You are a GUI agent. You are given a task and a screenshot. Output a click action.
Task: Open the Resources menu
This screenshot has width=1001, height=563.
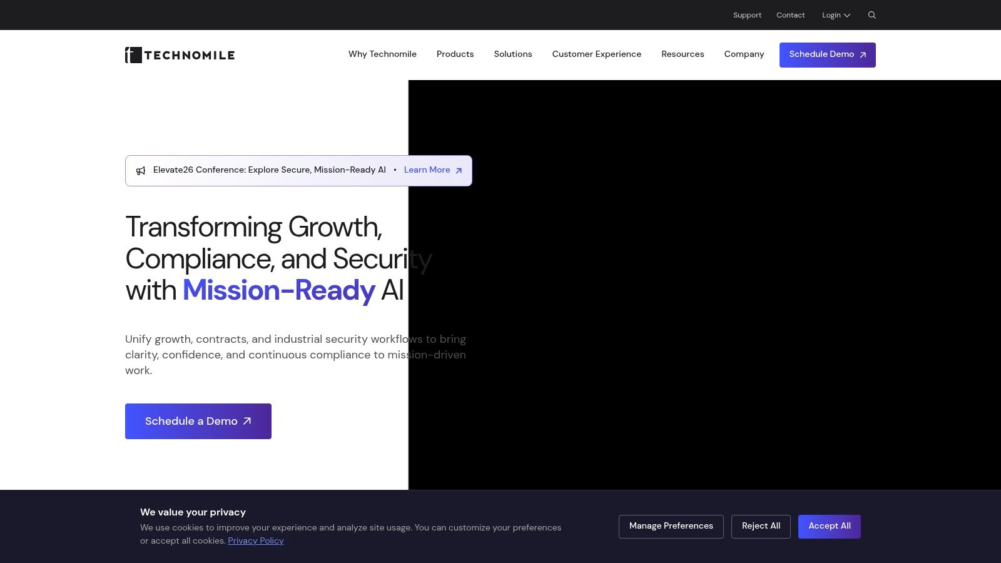[683, 54]
